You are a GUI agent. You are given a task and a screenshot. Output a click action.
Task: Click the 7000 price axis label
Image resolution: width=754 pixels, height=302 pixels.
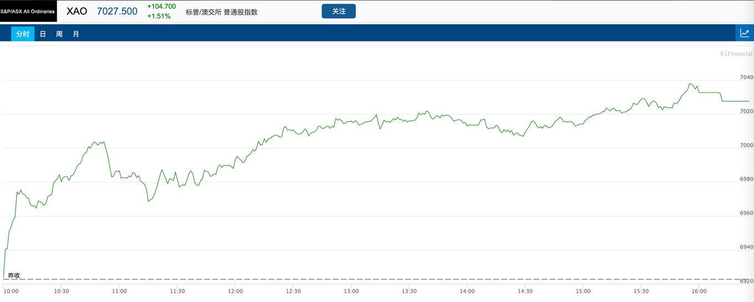[x=747, y=145]
